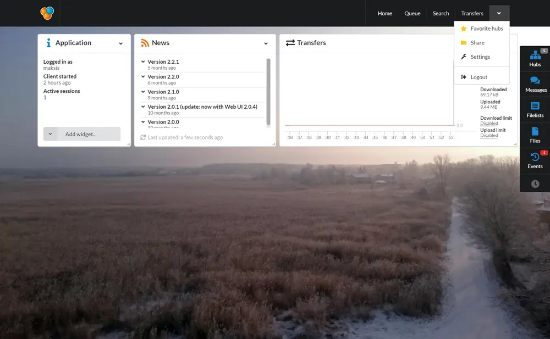The image size is (550, 339).
Task: Open the News widget dropdown menu
Action: (x=266, y=43)
